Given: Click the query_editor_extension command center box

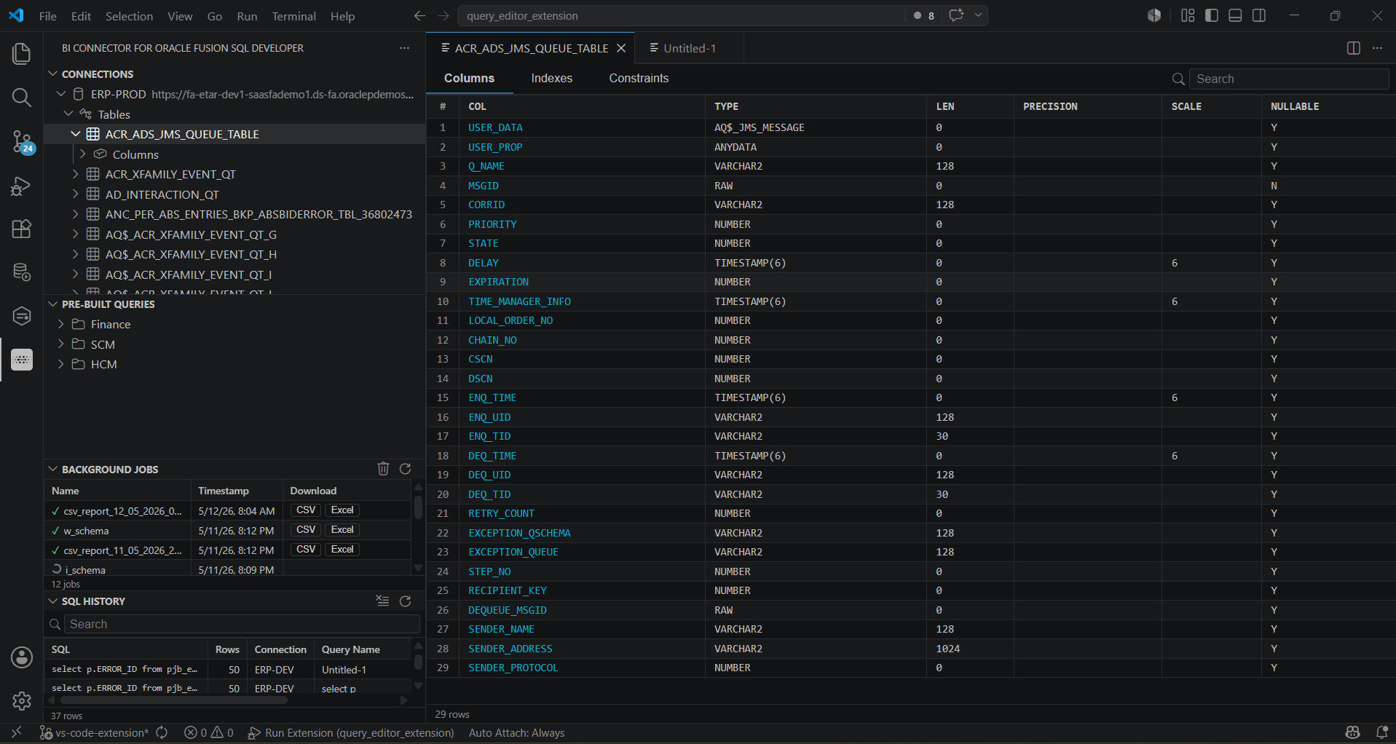Looking at the screenshot, I should pyautogui.click(x=681, y=15).
